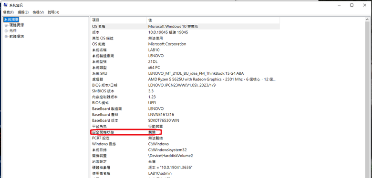The height and width of the screenshot is (178, 372).
Task: Select the 處理器 item
Action: point(97,79)
